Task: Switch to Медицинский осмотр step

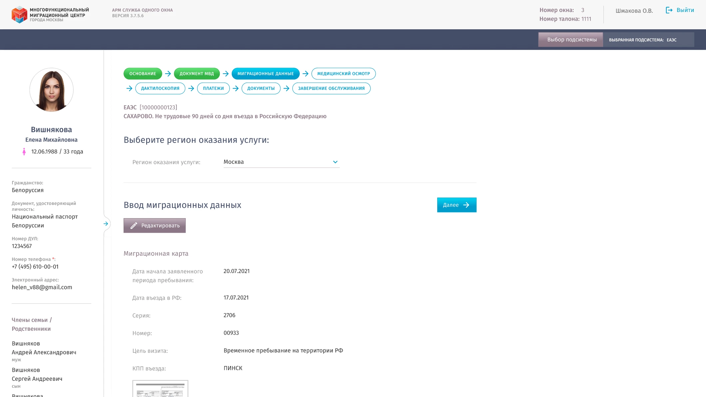Action: coord(343,74)
